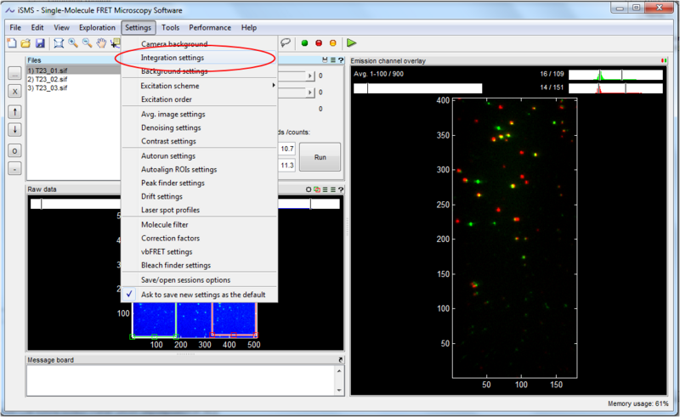Click the red circle toolbar icon
Screen dimensions: 680x417
tap(319, 42)
